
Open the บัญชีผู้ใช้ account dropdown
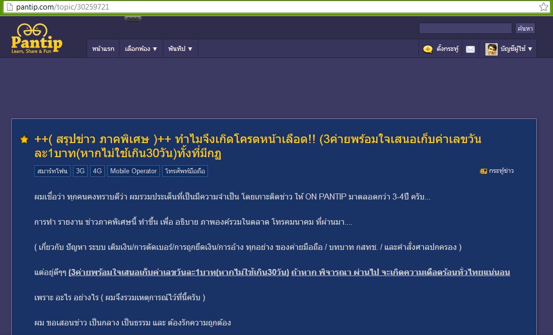(x=516, y=49)
